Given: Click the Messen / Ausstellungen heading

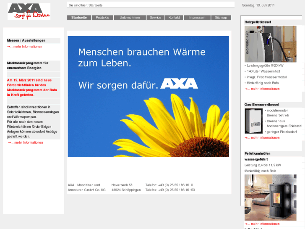Looking at the screenshot, I should click(x=26, y=40).
